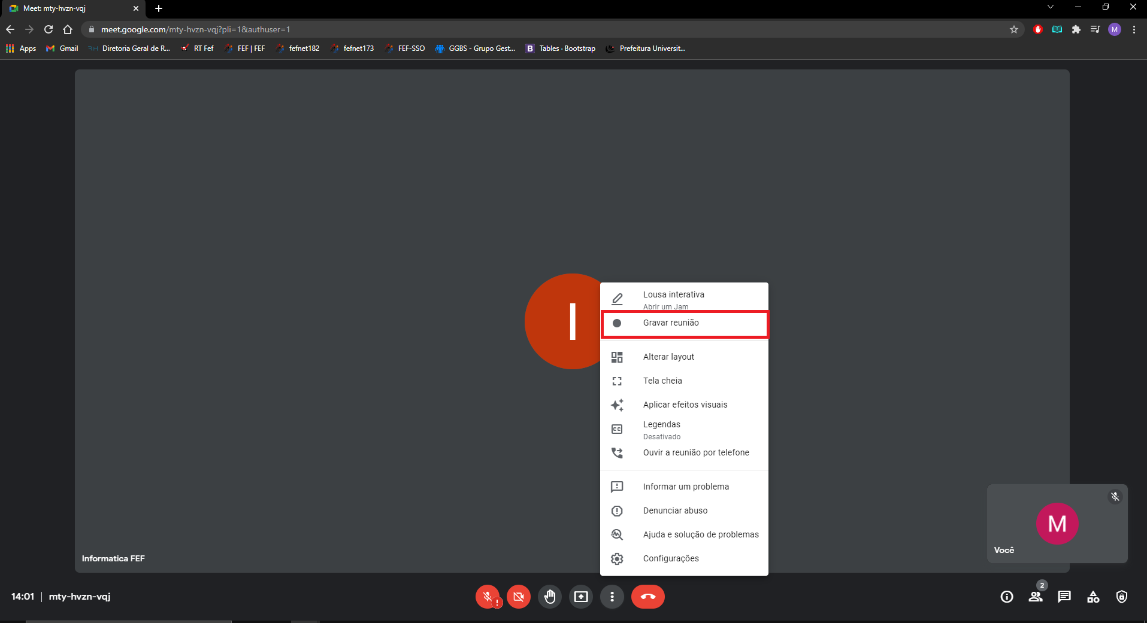Image resolution: width=1147 pixels, height=623 pixels.
Task: Bookmark page with the star icon
Action: click(1014, 29)
